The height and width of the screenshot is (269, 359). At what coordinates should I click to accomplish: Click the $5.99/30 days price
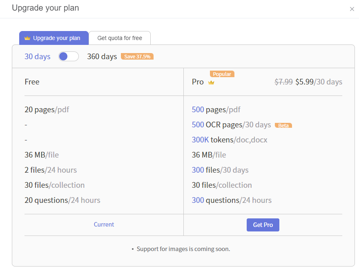pyautogui.click(x=319, y=82)
